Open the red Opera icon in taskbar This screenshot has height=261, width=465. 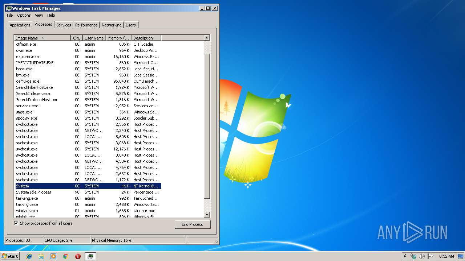tap(78, 256)
